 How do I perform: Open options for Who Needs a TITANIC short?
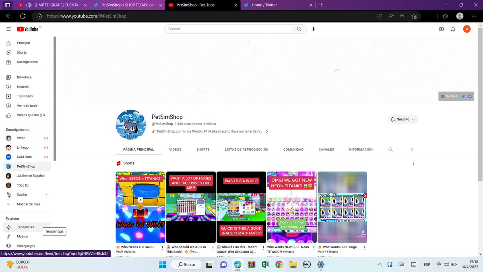pos(162,247)
